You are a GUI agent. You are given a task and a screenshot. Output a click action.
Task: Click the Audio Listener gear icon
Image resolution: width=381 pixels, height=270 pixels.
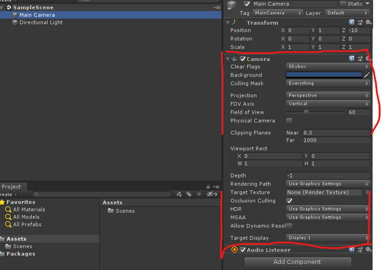click(368, 250)
